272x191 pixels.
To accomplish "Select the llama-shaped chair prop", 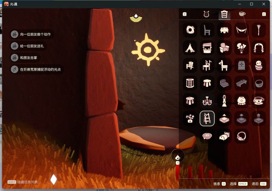I will [224, 65].
